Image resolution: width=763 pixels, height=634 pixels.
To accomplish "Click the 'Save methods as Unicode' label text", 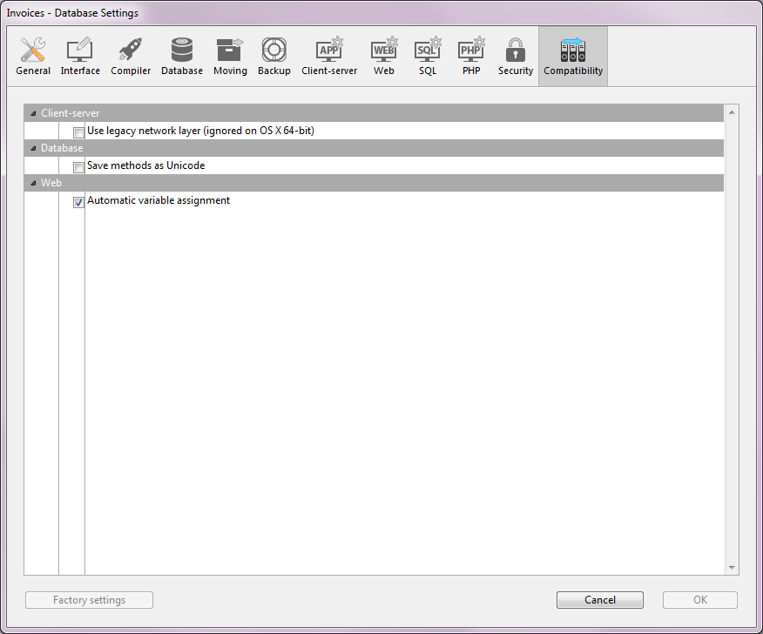I will click(x=146, y=165).
